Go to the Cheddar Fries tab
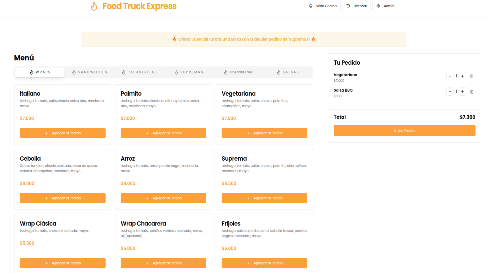This screenshot has width=488, height=273. pos(238,72)
